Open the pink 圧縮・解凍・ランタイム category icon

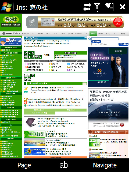pyautogui.click(x=27, y=64)
